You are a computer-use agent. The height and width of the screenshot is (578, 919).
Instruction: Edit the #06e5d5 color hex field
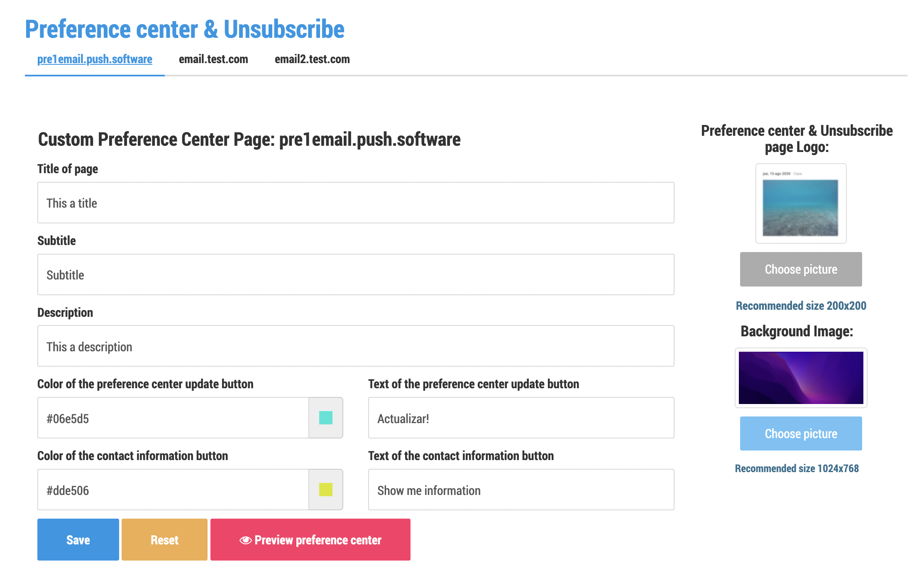tap(173, 418)
